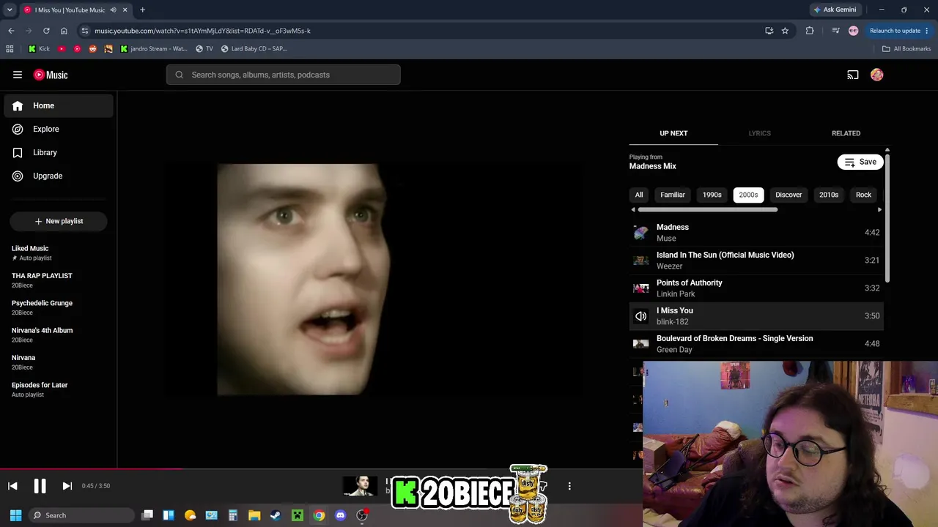Bookmark this page with the star icon
The width and height of the screenshot is (938, 527).
[x=785, y=31]
